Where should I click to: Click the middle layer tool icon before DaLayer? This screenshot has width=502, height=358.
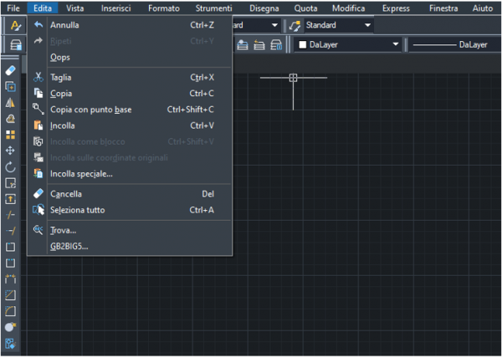pyautogui.click(x=259, y=45)
